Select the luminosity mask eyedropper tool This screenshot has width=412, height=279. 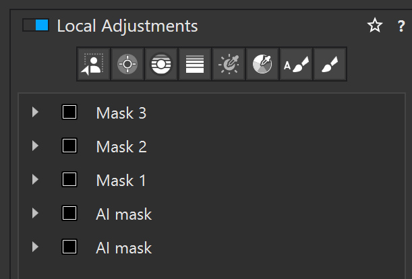(229, 64)
